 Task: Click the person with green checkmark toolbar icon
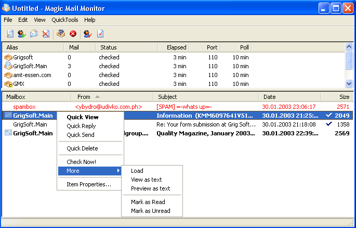pyautogui.click(x=22, y=34)
